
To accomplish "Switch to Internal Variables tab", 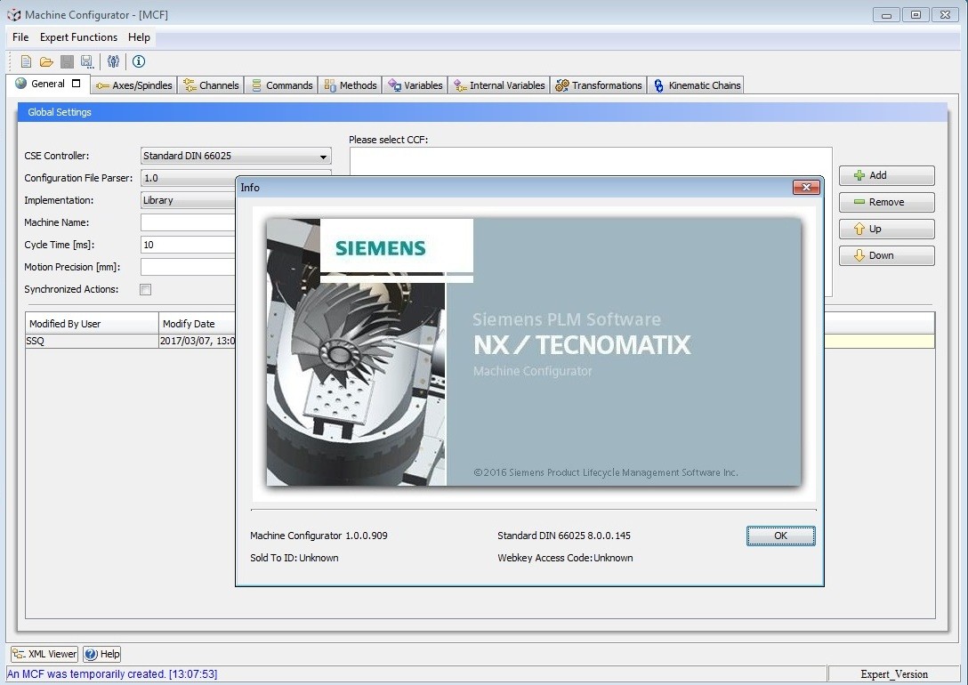I will point(499,85).
